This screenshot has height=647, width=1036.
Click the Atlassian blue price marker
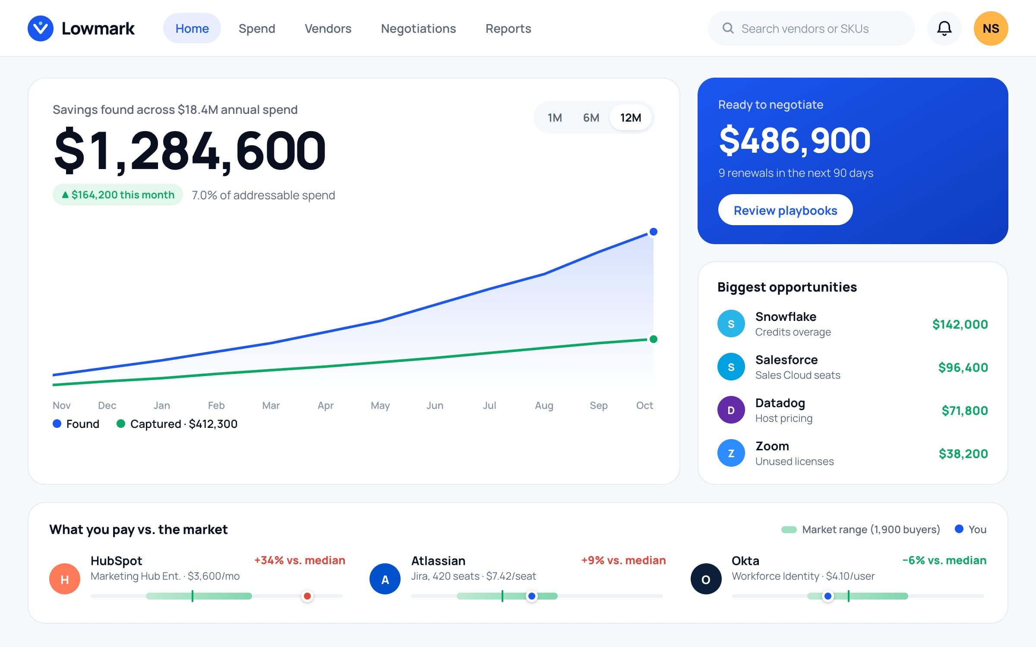coord(532,596)
